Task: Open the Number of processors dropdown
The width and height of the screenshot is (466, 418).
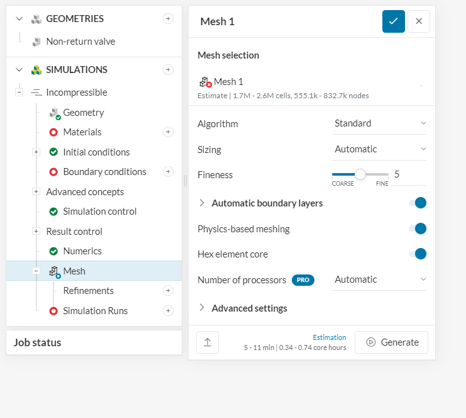Action: (379, 280)
